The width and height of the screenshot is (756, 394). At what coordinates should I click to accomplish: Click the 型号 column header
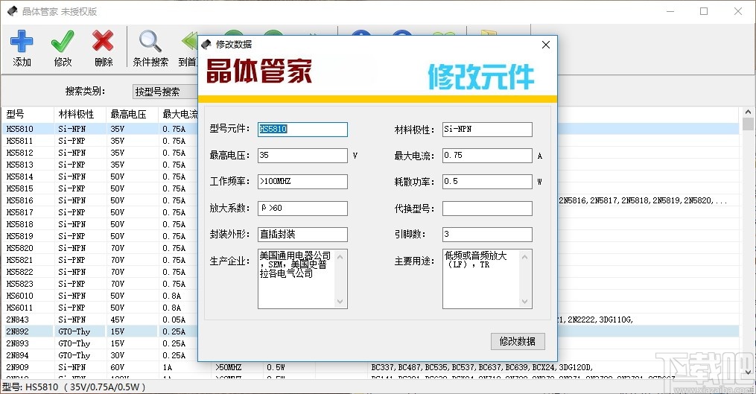[x=28, y=114]
